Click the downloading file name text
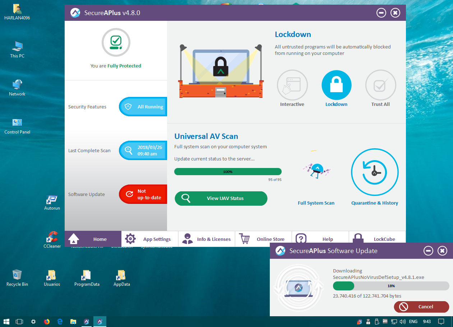453x327 pixels. tap(378, 277)
